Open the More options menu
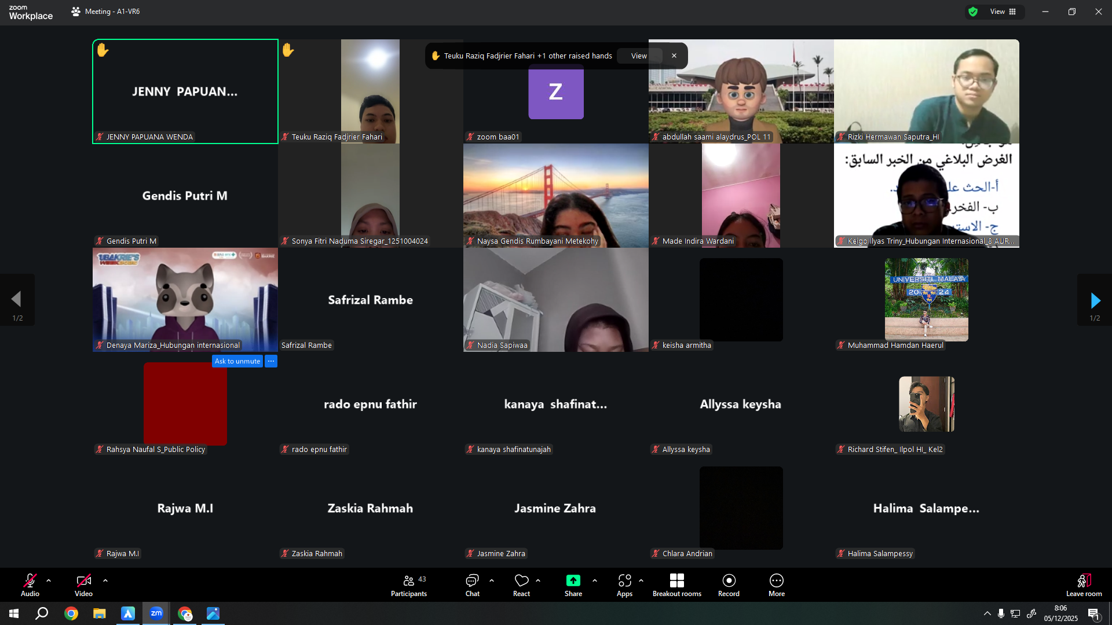Image resolution: width=1112 pixels, height=625 pixels. pyautogui.click(x=777, y=584)
